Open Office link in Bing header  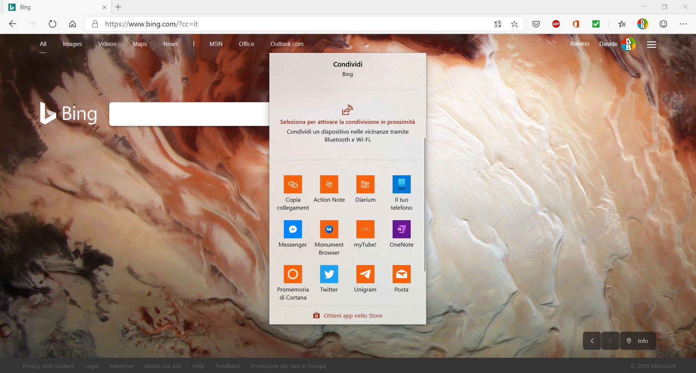[x=246, y=44]
